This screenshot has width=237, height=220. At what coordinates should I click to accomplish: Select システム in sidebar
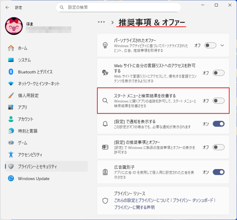(x=47, y=60)
